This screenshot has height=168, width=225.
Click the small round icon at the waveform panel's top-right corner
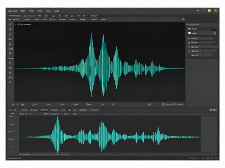click(x=183, y=20)
